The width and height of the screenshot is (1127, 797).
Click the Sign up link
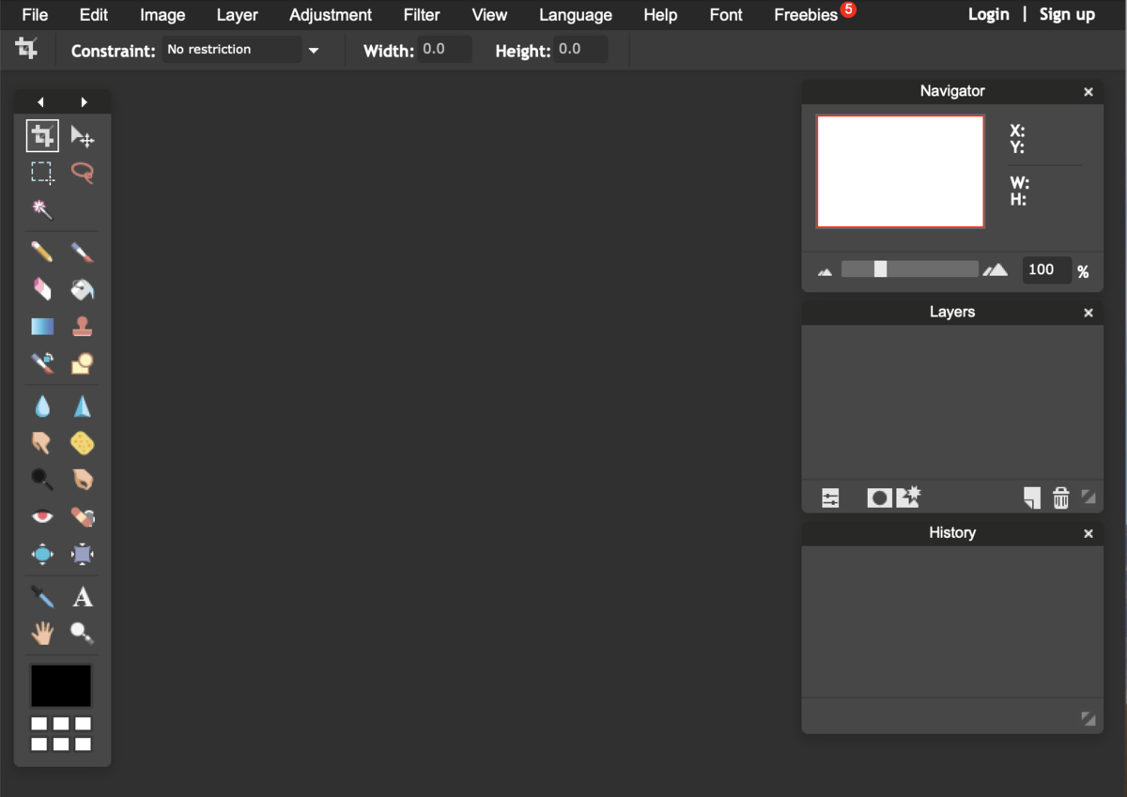point(1067,14)
